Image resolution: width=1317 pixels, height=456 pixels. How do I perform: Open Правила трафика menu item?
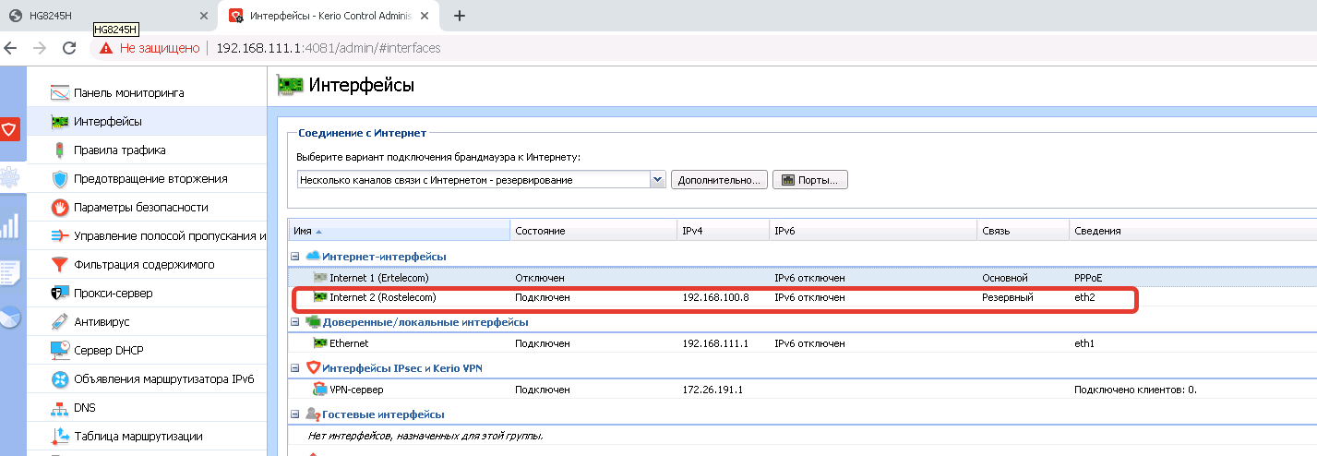120,150
